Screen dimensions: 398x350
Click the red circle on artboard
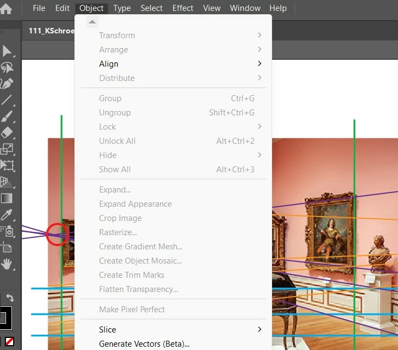(x=57, y=235)
